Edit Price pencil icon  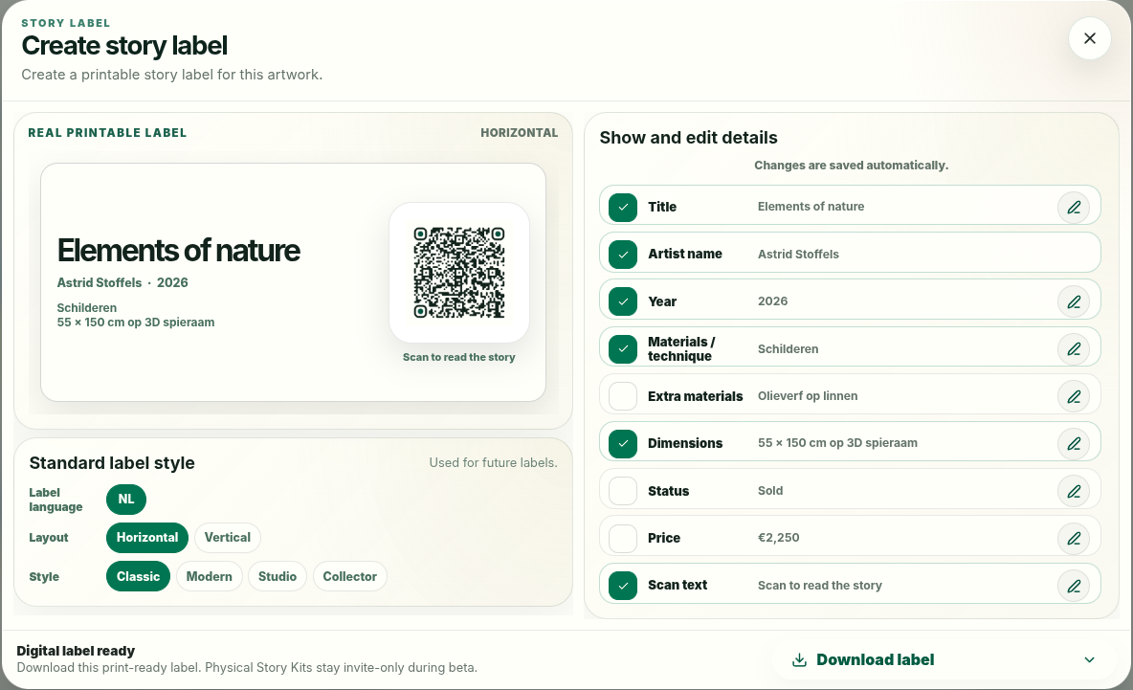[1074, 538]
